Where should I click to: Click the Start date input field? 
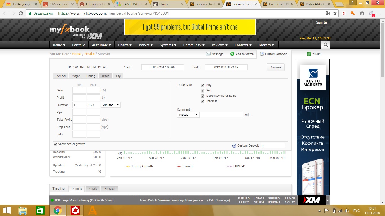[x=163, y=67]
